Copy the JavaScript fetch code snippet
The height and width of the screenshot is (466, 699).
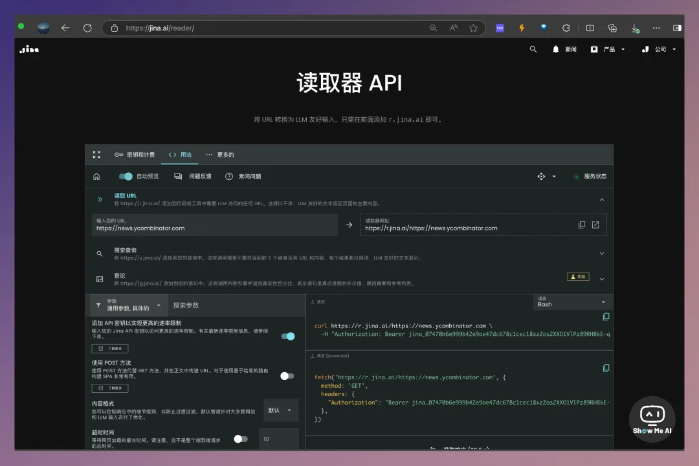pyautogui.click(x=606, y=368)
